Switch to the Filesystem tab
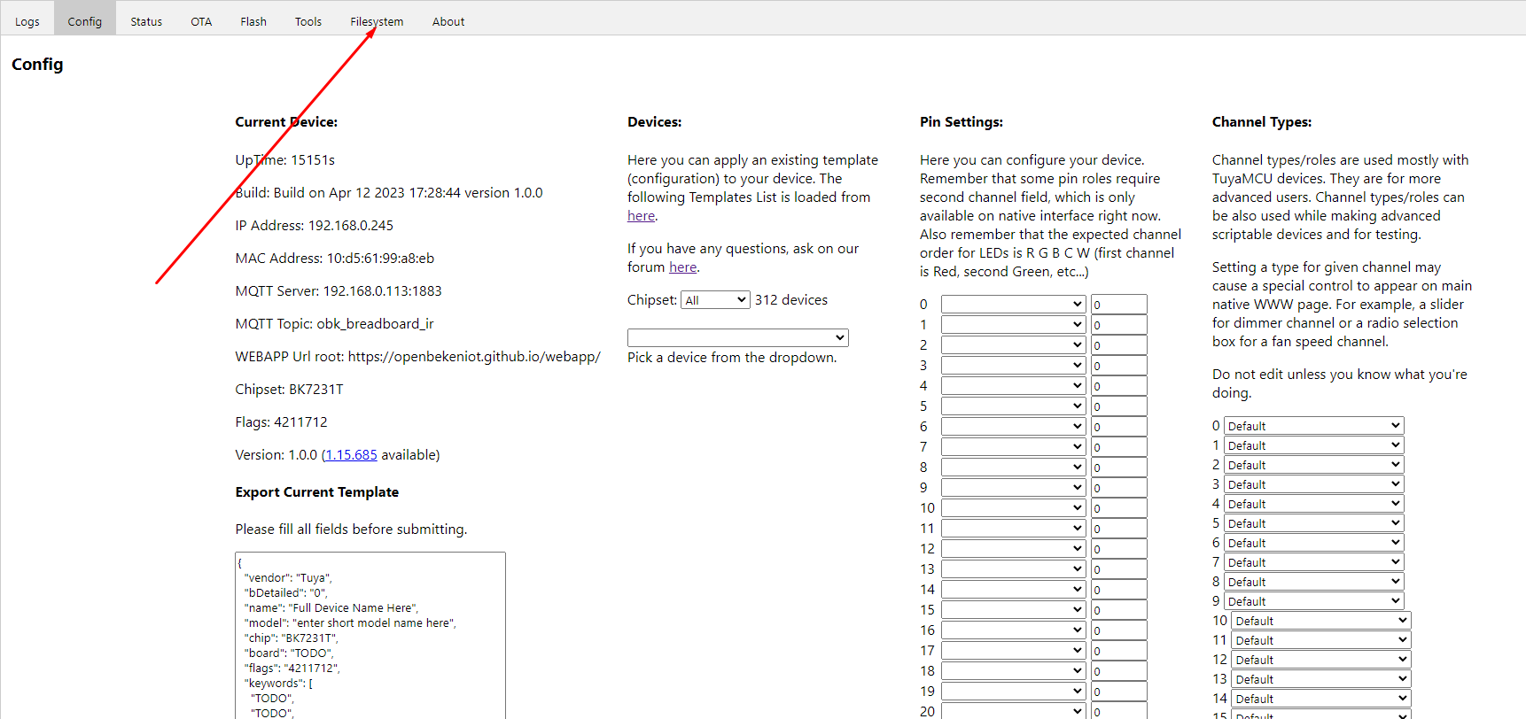Viewport: 1526px width, 719px height. click(x=377, y=21)
